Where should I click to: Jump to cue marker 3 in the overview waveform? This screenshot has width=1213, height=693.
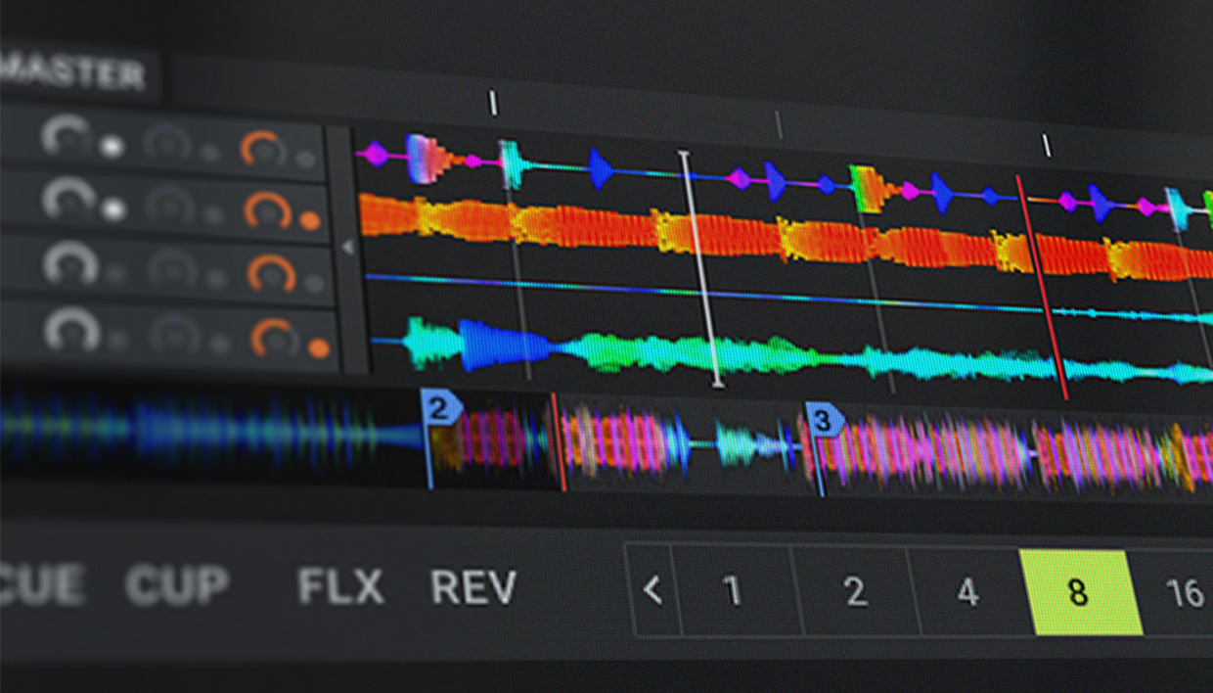(825, 421)
